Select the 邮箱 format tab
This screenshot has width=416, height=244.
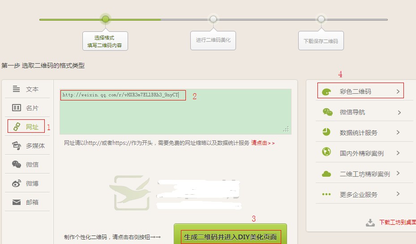27,202
